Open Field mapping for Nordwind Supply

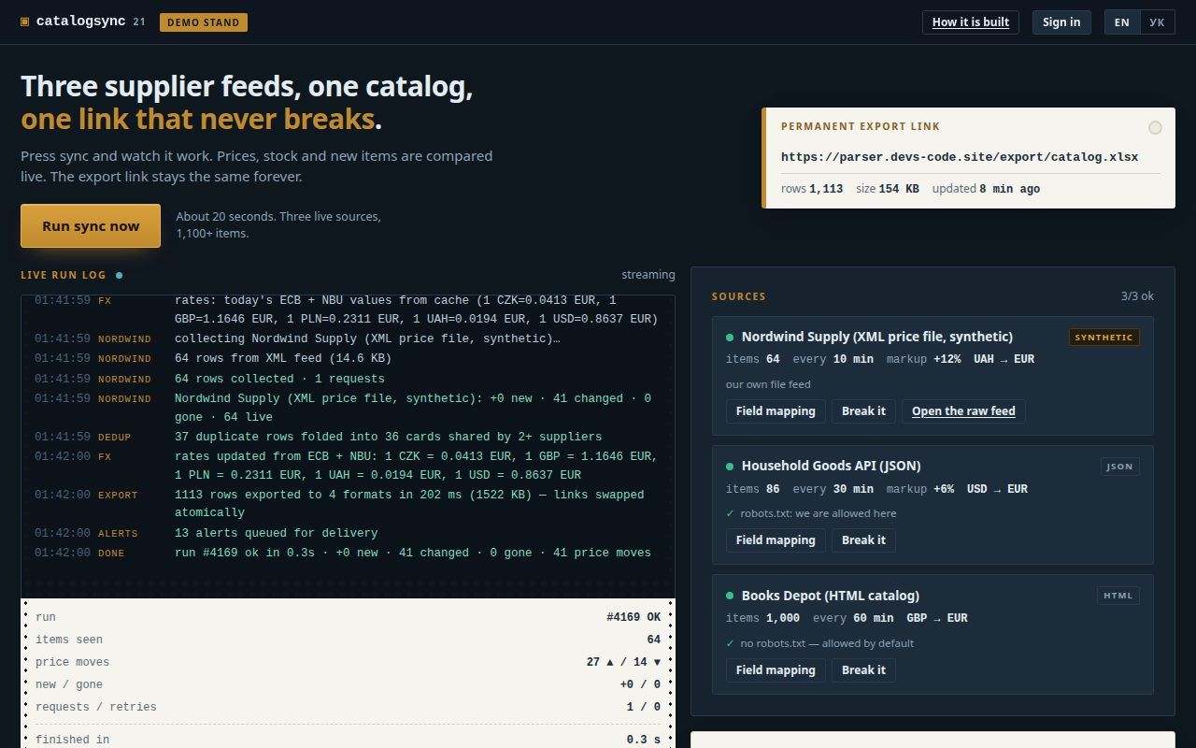(x=776, y=411)
